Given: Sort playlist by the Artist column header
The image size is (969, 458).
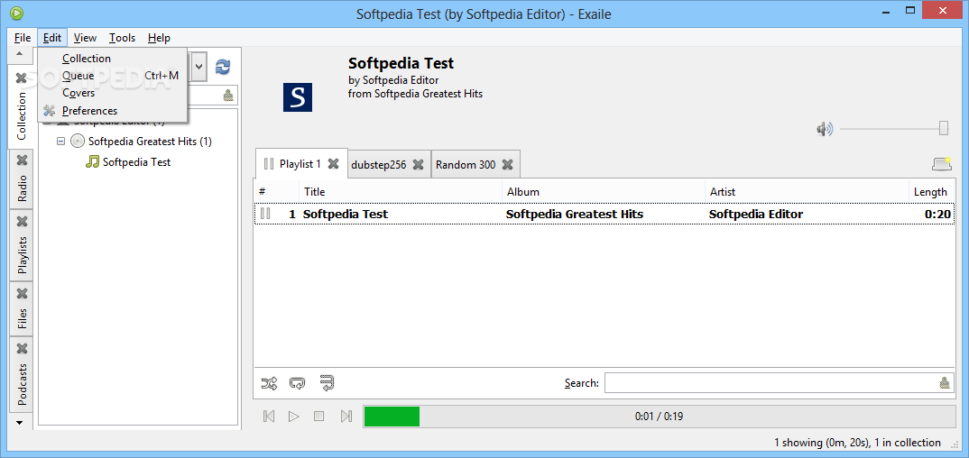Looking at the screenshot, I should point(807,192).
